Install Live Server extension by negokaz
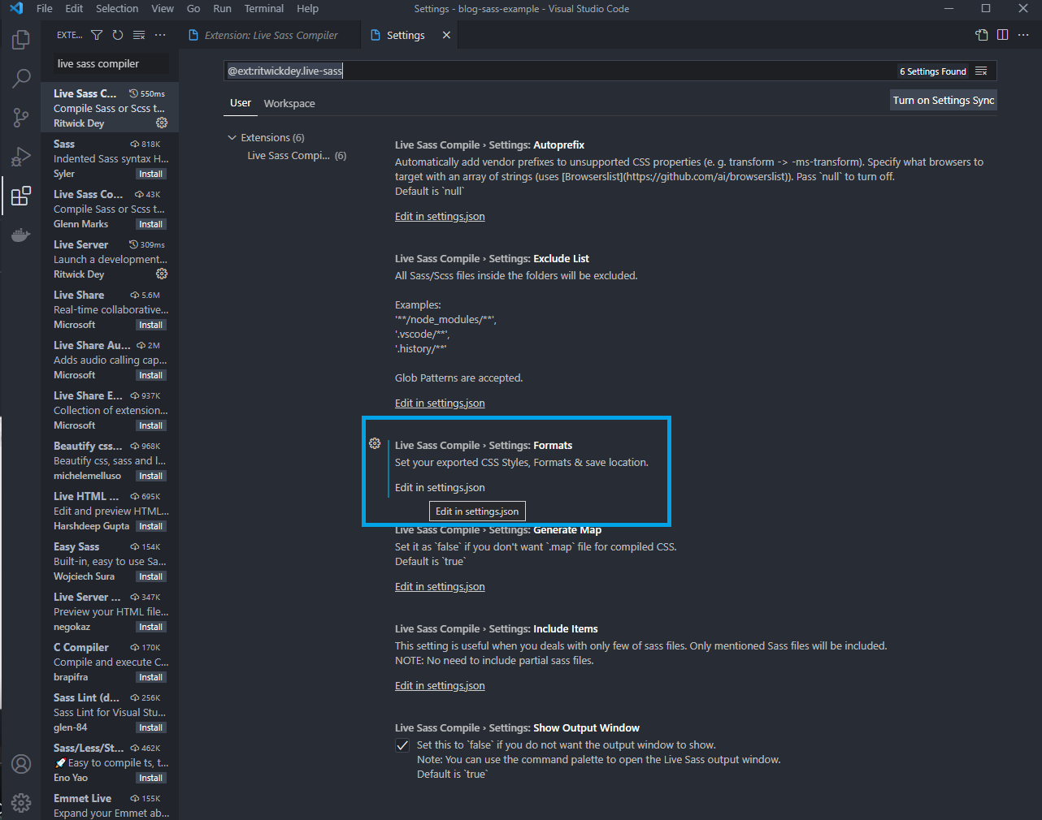 tap(151, 627)
